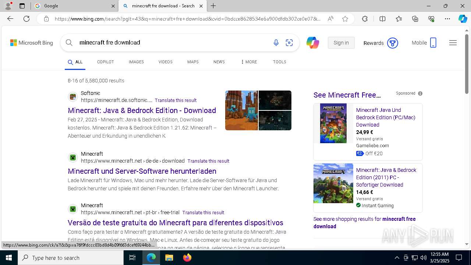Screen dimensions: 471x265
Task: Open Copilot sidebar icon in Edge toolbar
Action: pos(463,19)
